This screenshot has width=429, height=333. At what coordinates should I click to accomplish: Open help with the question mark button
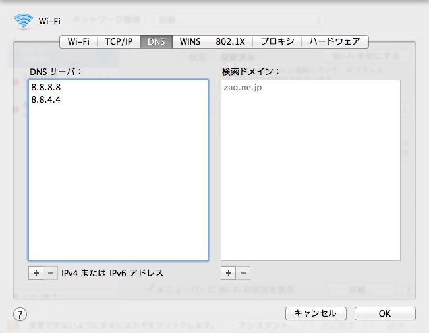20,314
